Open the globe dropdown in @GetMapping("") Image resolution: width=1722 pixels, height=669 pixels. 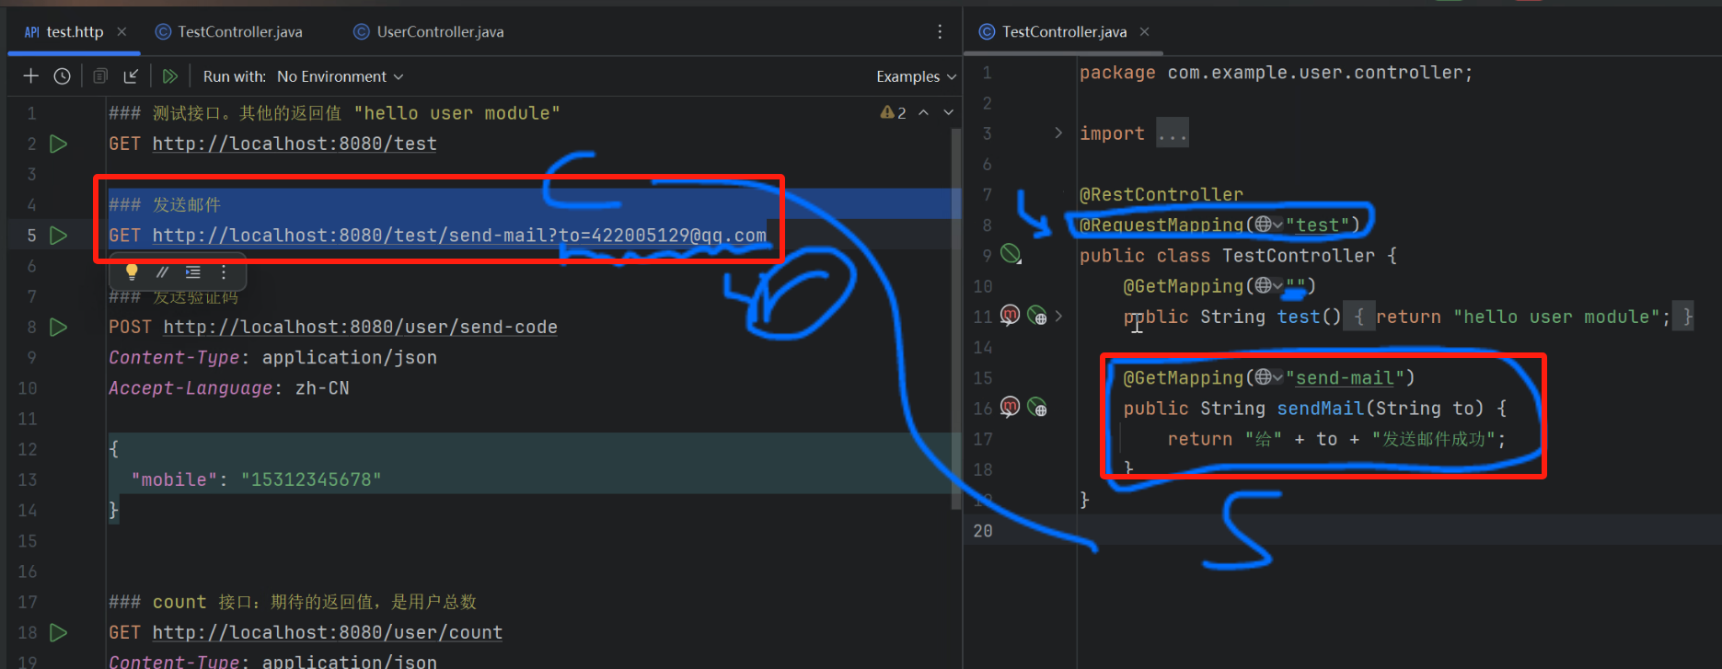[x=1268, y=286]
